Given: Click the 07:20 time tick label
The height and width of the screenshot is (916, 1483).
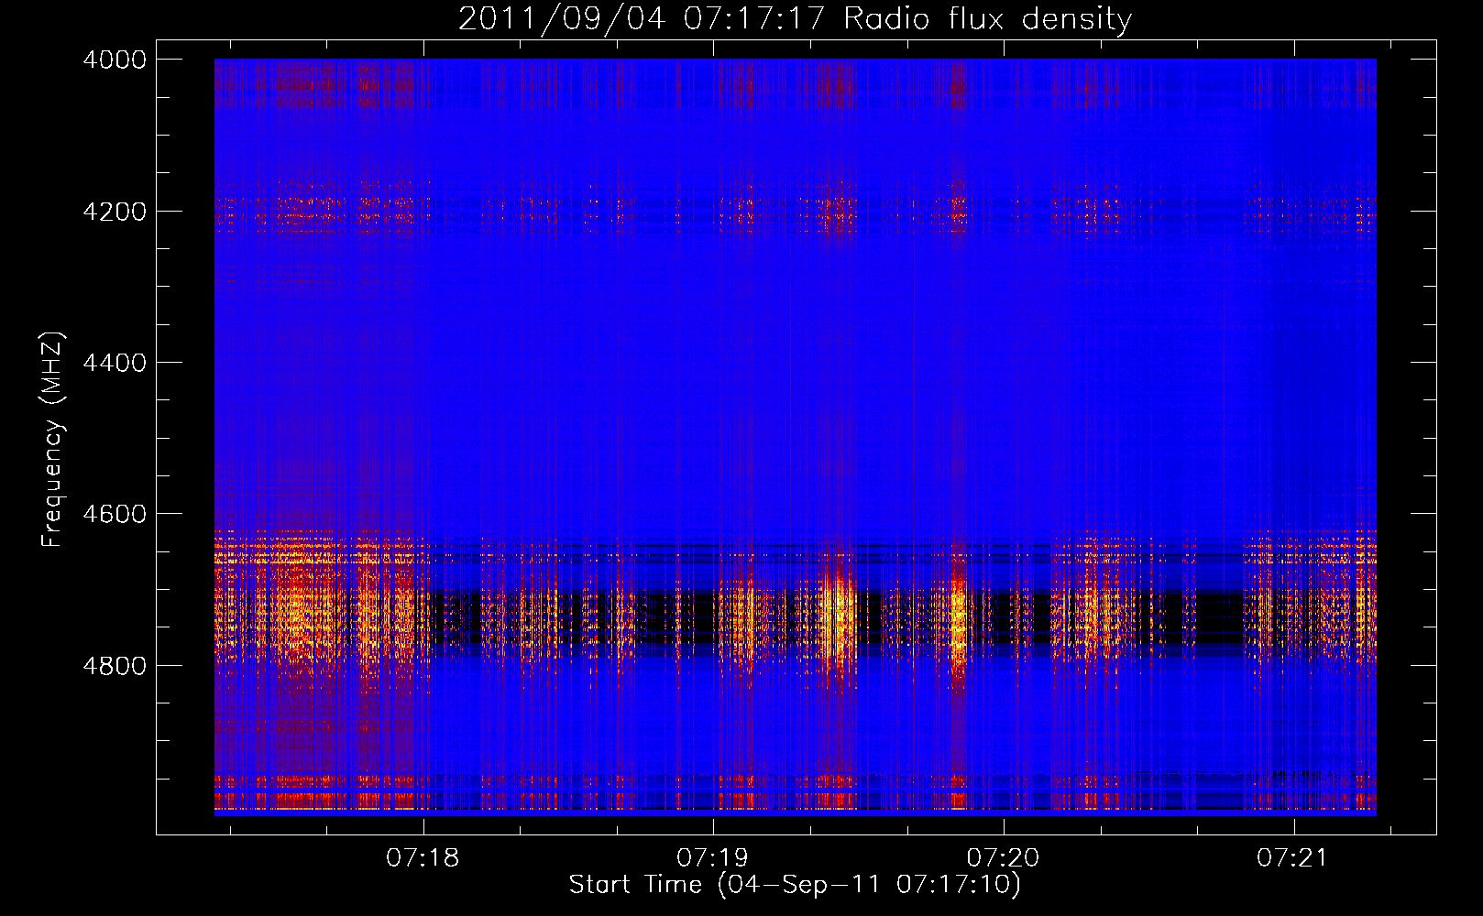Looking at the screenshot, I should tap(1004, 858).
